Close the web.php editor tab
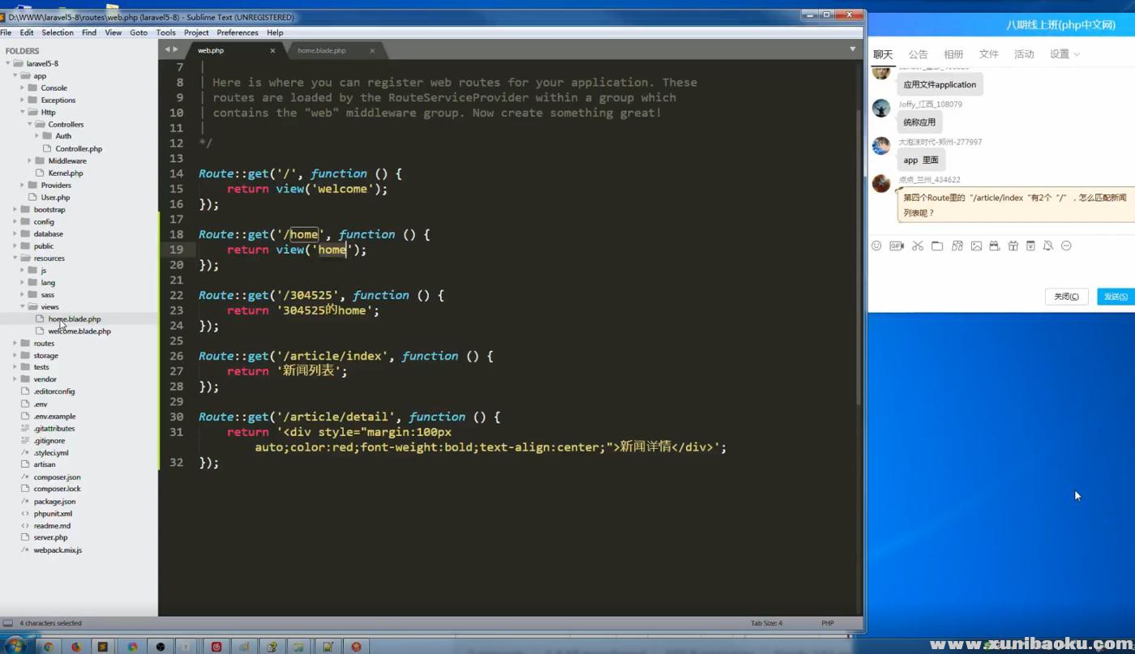1135x654 pixels. (x=272, y=50)
